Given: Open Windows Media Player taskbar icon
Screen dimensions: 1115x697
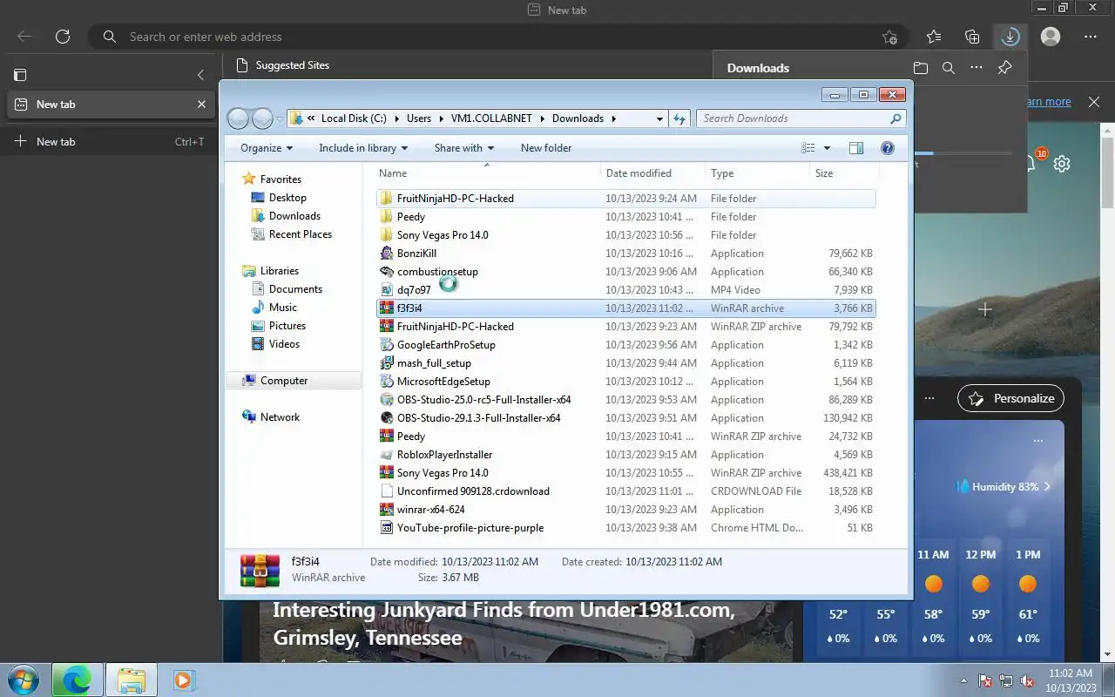Looking at the screenshot, I should click(x=183, y=680).
